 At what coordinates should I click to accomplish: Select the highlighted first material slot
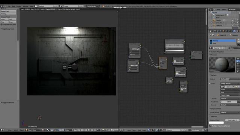click(223, 41)
